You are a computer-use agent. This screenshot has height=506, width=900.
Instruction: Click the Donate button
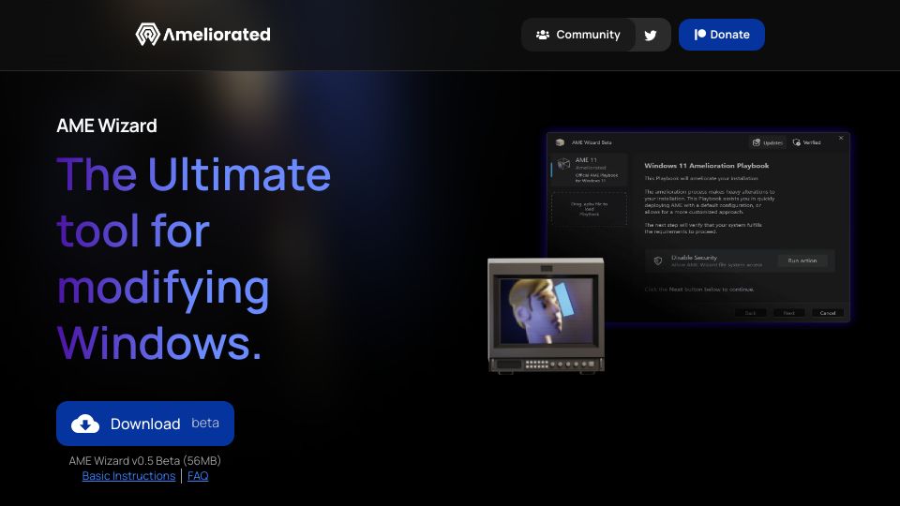point(722,35)
